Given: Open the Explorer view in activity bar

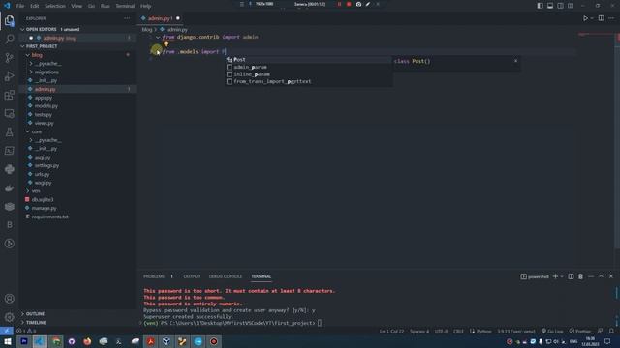Looking at the screenshot, I should tap(9, 20).
